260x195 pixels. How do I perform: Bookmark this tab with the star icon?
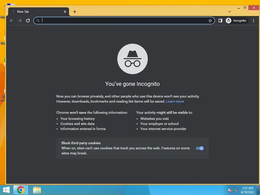point(210,21)
